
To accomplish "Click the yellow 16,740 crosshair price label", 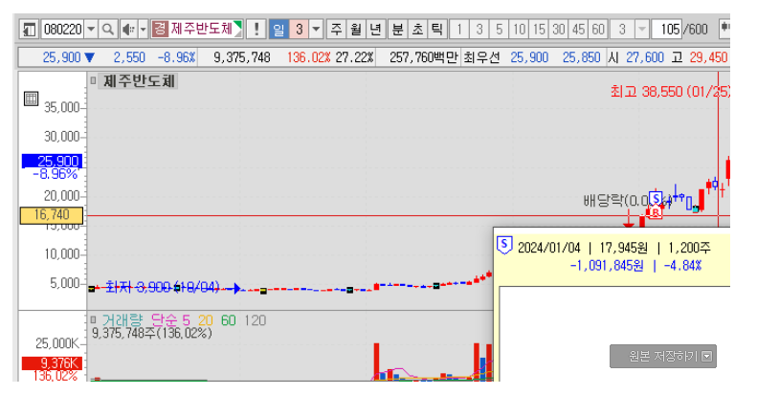I will (51, 215).
